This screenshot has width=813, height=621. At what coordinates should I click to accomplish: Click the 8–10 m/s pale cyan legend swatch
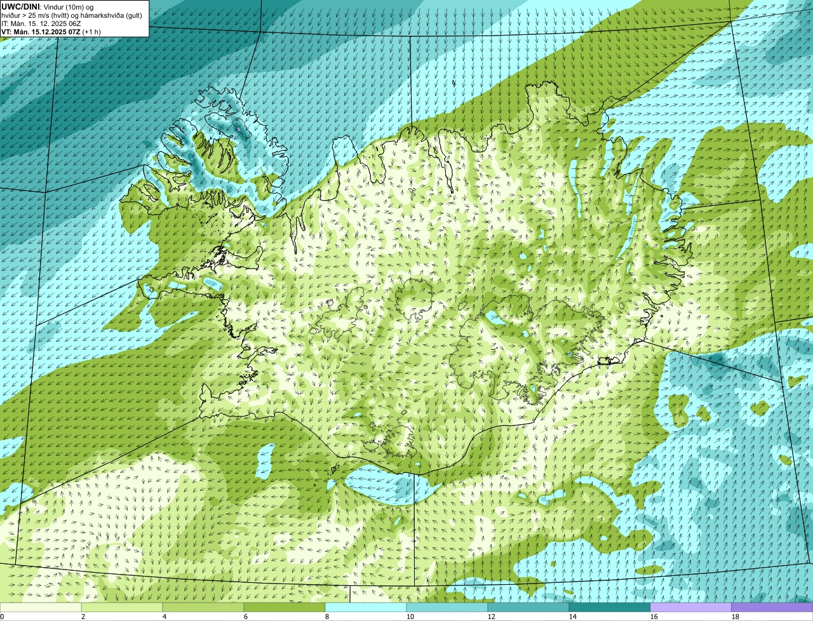(366, 608)
